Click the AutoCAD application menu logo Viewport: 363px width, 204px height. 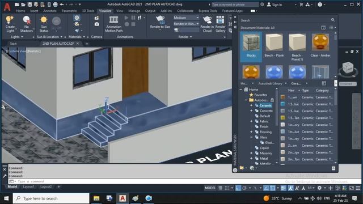(7, 7)
